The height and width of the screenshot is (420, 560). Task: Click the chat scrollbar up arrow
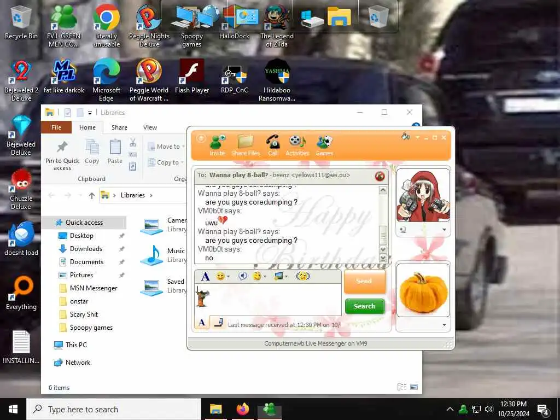click(x=383, y=190)
